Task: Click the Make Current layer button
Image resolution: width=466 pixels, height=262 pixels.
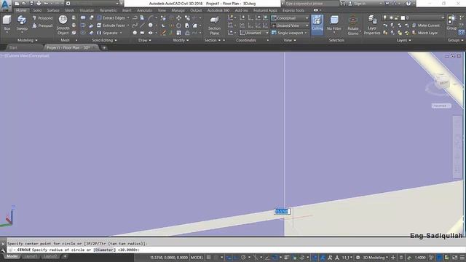Action: tap(425, 25)
